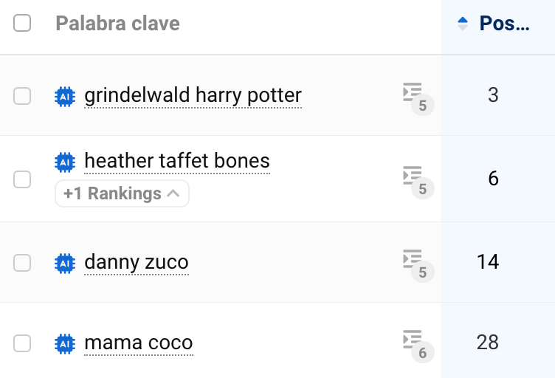Image resolution: width=555 pixels, height=378 pixels.
Task: Check the grindelwald harry potter row
Action: pyautogui.click(x=22, y=95)
